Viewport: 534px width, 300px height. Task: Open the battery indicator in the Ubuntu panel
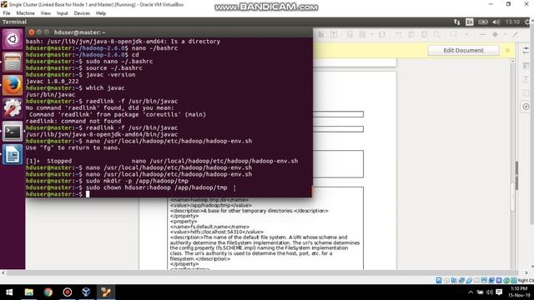[482, 22]
